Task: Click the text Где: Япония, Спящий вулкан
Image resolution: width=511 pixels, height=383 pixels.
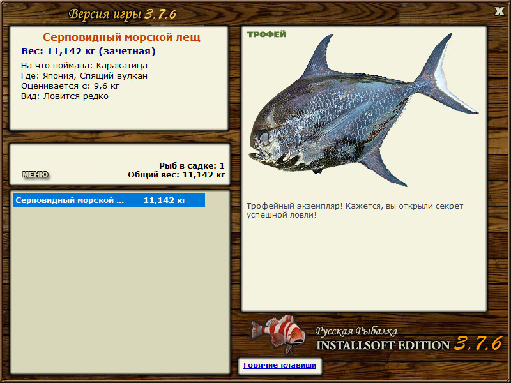Action: pyautogui.click(x=84, y=76)
